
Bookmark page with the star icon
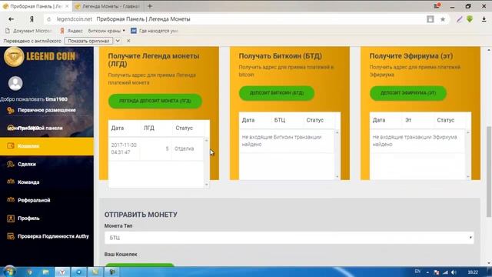coord(443,19)
